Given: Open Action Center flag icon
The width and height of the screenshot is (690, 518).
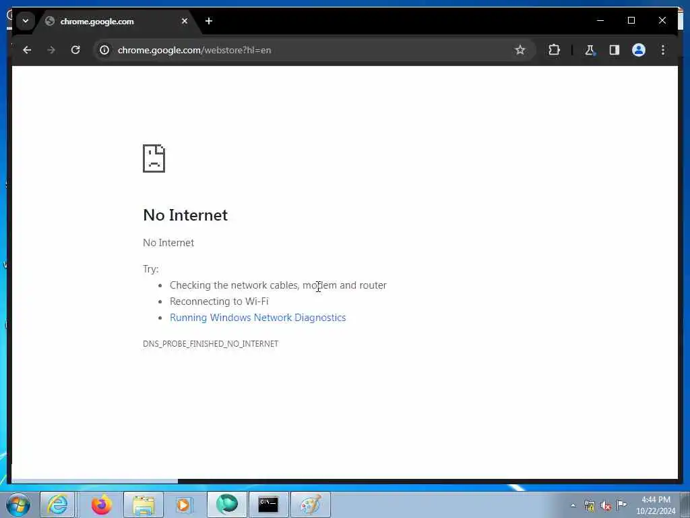Looking at the screenshot, I should point(621,505).
